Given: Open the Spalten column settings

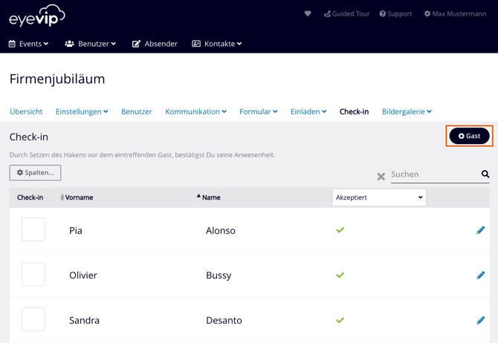Looking at the screenshot, I should click(x=36, y=172).
